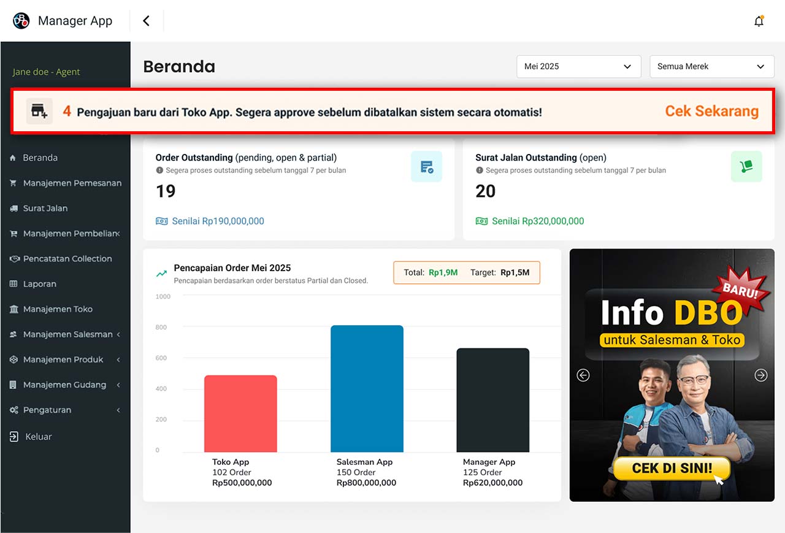Open the Semua Merek brand dropdown
Viewport: 785px width, 533px height.
point(711,66)
